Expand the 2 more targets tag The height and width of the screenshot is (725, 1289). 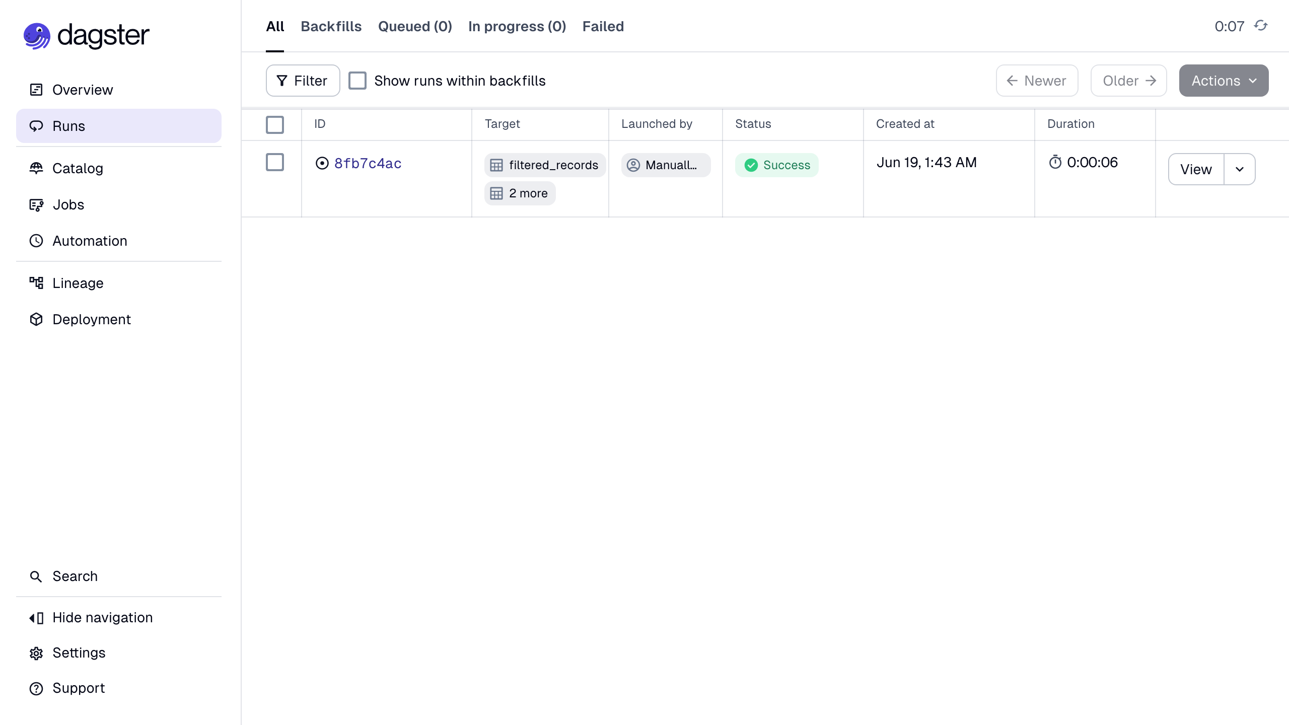tap(520, 193)
